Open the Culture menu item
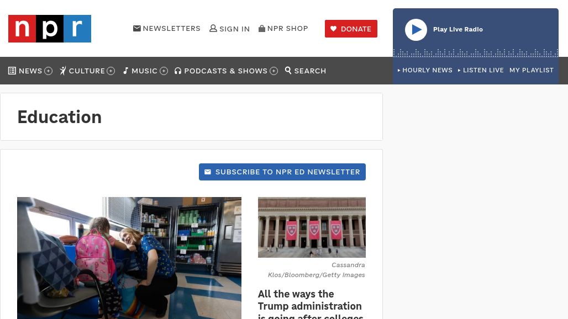This screenshot has height=319, width=568. [x=87, y=71]
